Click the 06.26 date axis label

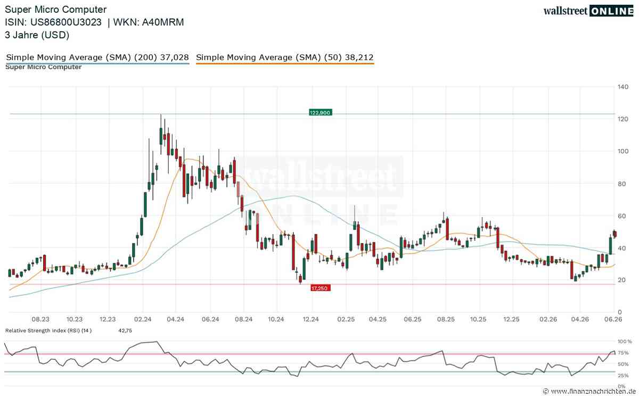(613, 319)
